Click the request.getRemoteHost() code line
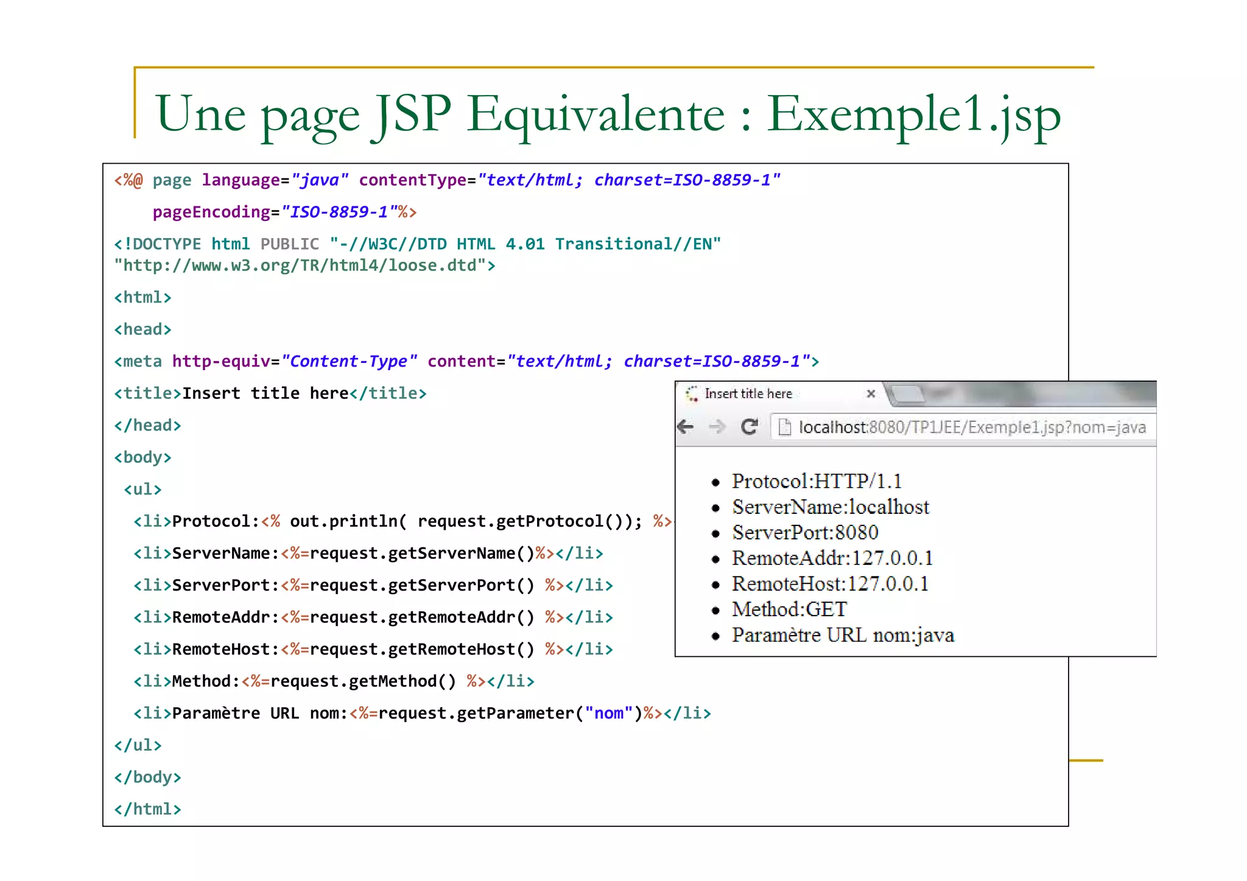 (x=373, y=650)
